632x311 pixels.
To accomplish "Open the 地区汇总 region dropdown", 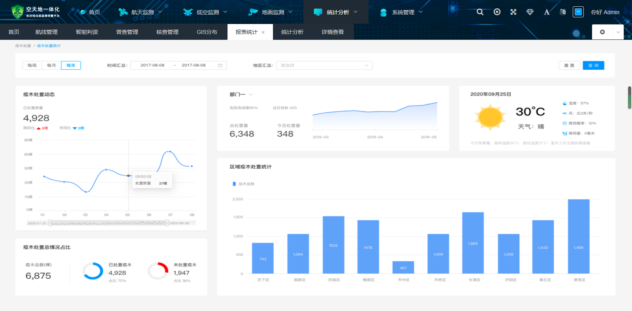I will 324,65.
